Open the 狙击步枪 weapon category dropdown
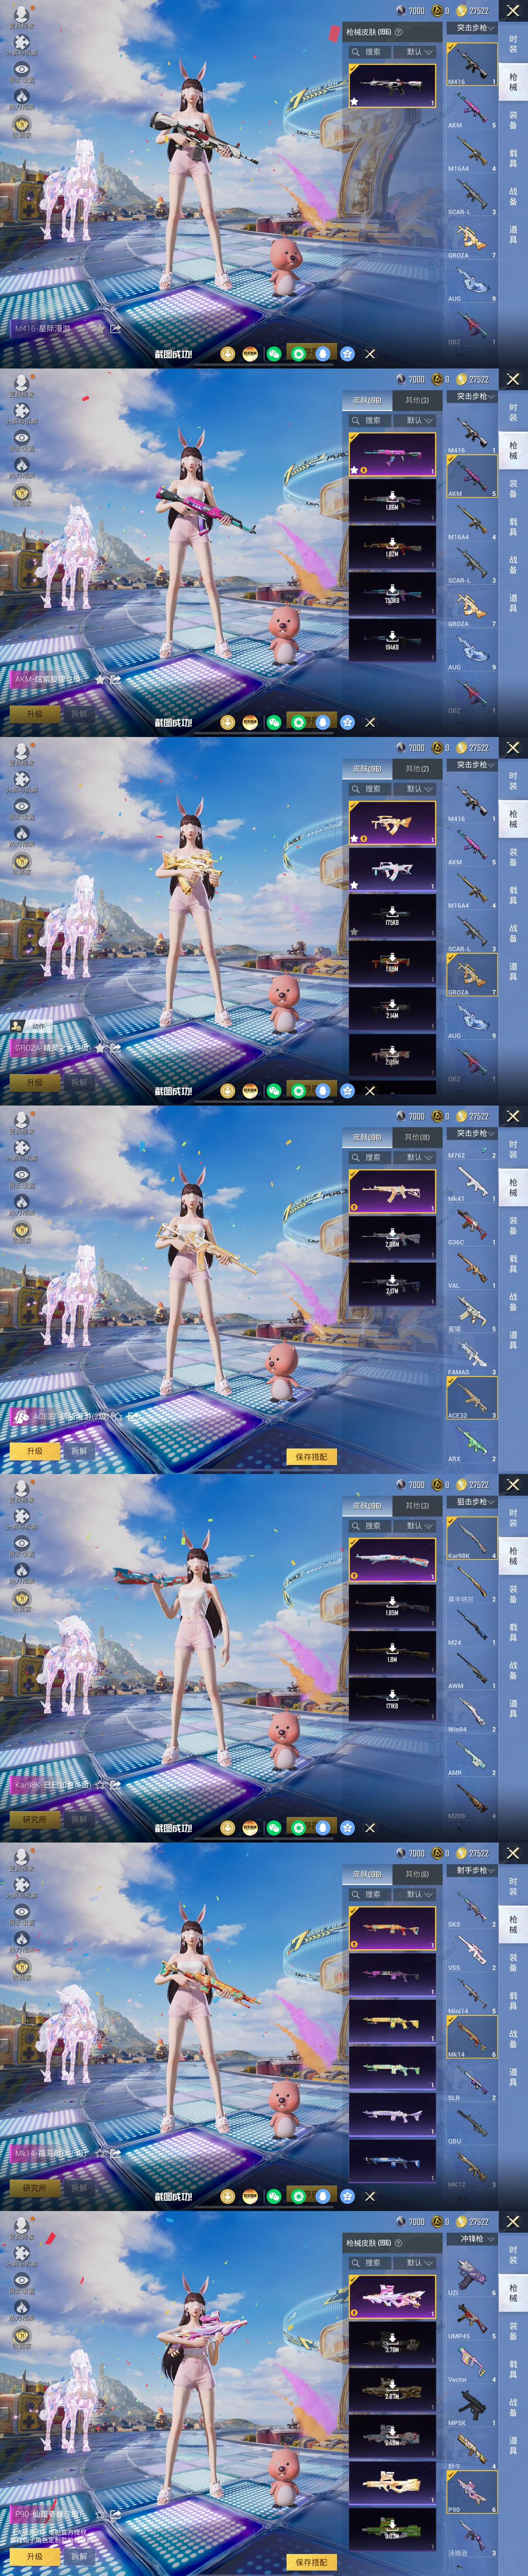This screenshot has width=528, height=2576. 471,1502
